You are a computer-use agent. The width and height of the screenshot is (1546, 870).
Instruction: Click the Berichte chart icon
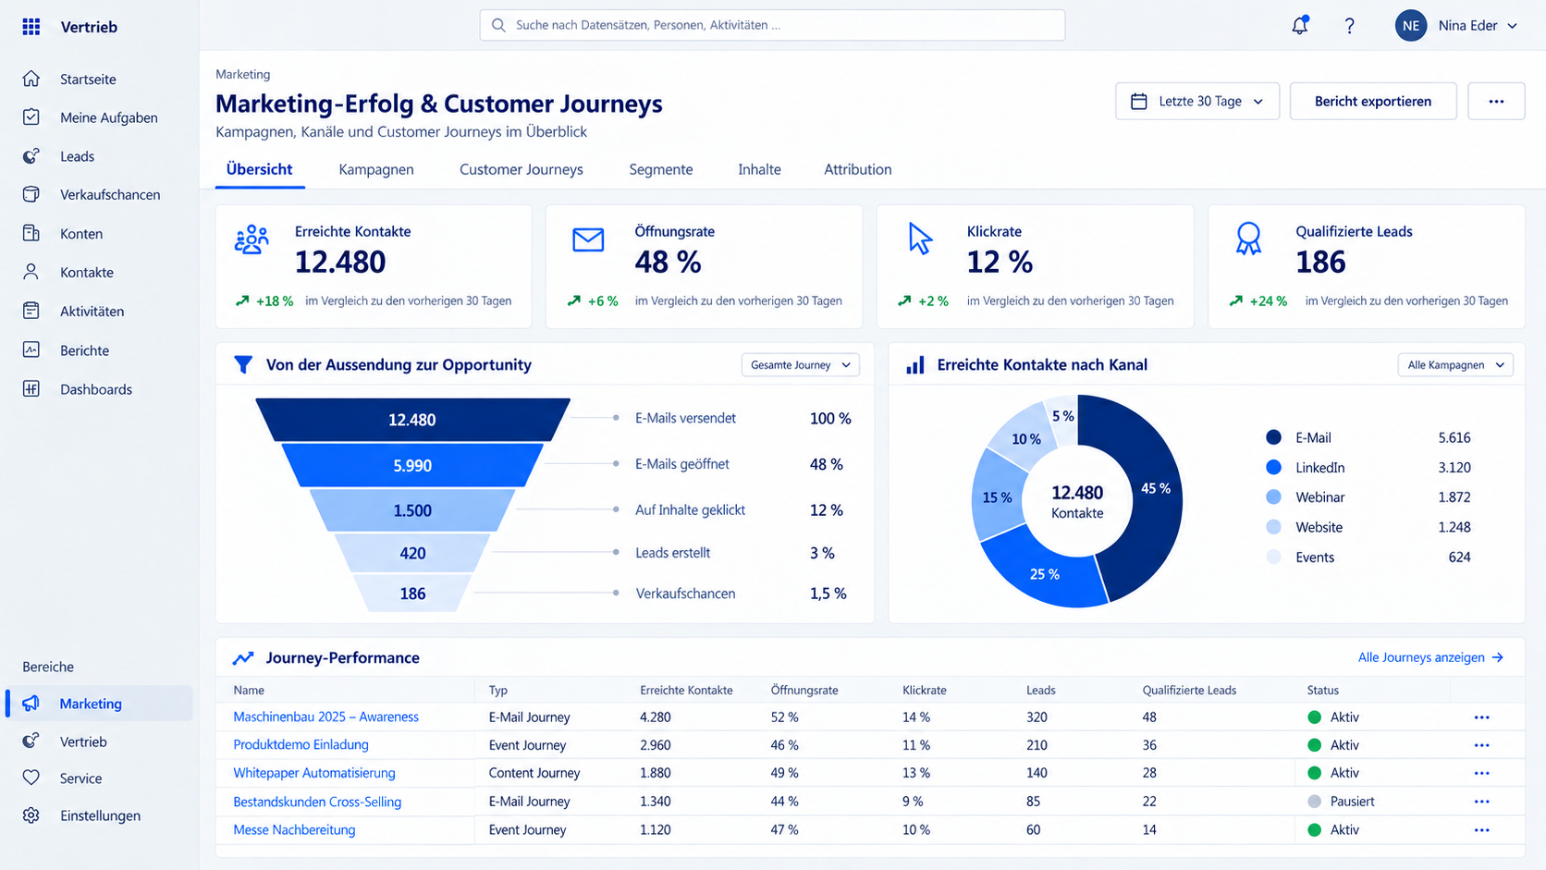click(31, 350)
